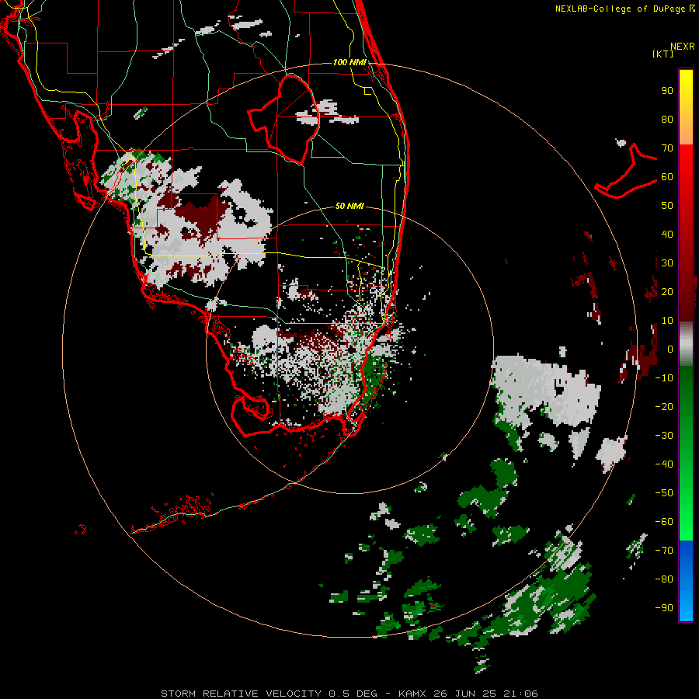Click the -50 value on the velocity scale
699x699 pixels.
tap(664, 492)
